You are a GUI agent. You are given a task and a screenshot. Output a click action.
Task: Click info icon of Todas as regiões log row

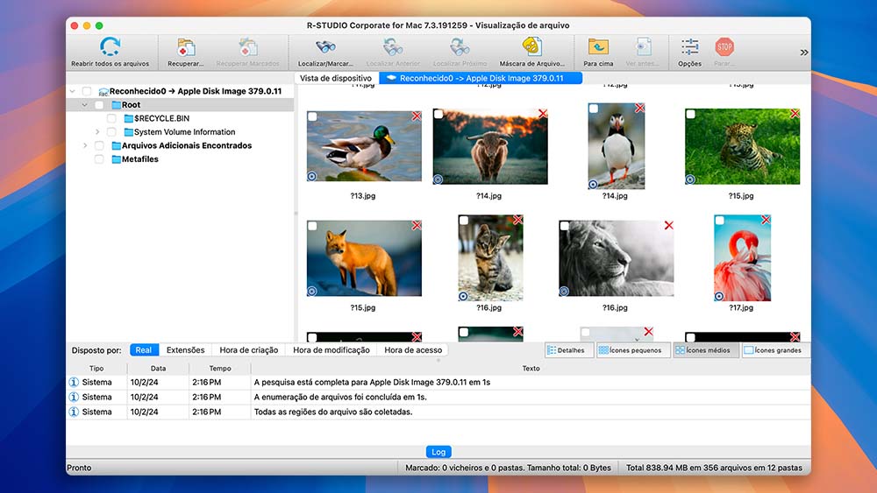tap(74, 412)
